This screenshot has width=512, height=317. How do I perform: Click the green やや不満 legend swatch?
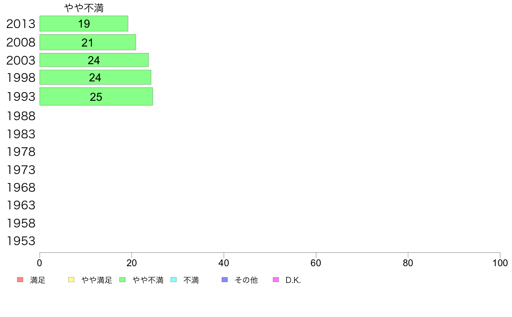point(122,280)
